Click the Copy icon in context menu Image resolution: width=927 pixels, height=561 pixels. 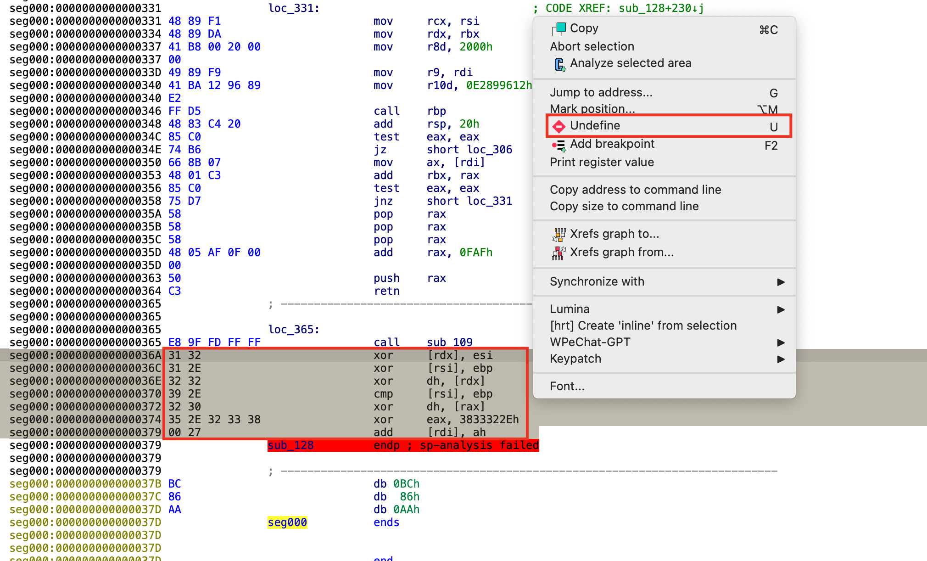coord(558,28)
